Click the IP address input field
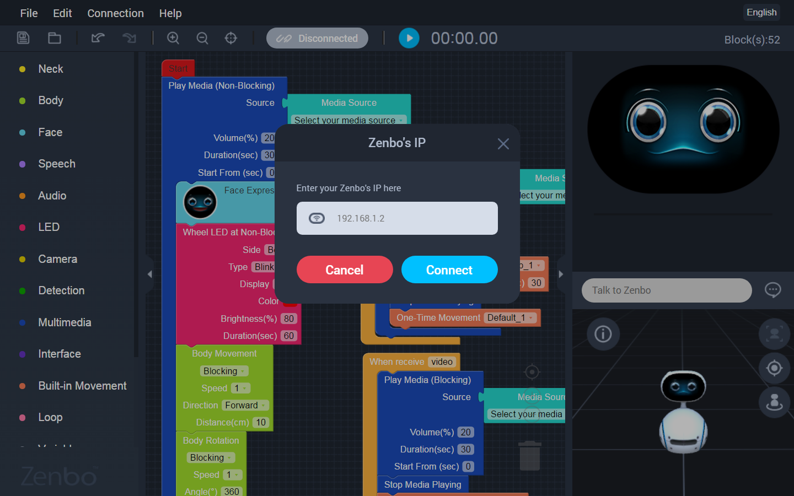The width and height of the screenshot is (794, 496). pyautogui.click(x=397, y=218)
